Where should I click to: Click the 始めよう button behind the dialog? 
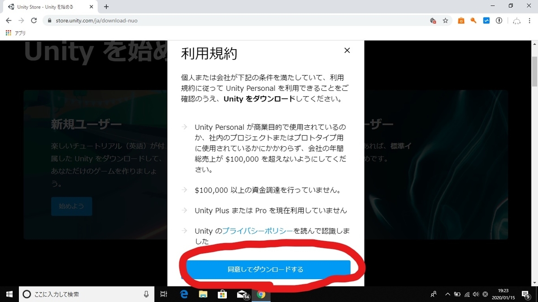pos(71,206)
